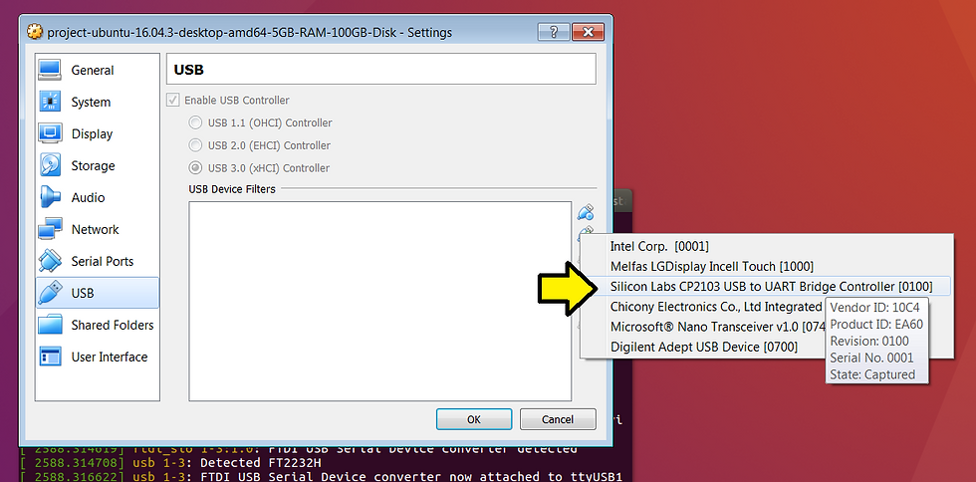Click inside the USB Device Filters list
Screen dimensions: 976x482
click(379, 301)
